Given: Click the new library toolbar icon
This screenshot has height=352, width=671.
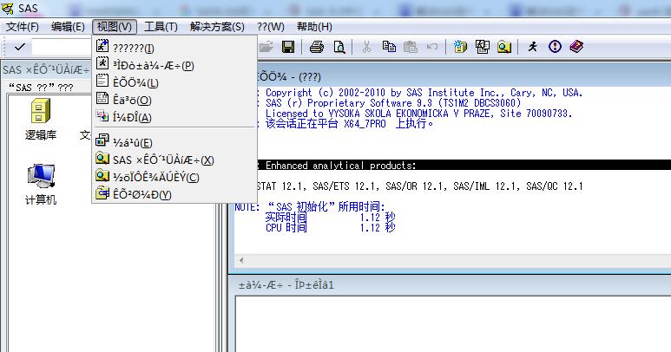Looking at the screenshot, I should (460, 47).
